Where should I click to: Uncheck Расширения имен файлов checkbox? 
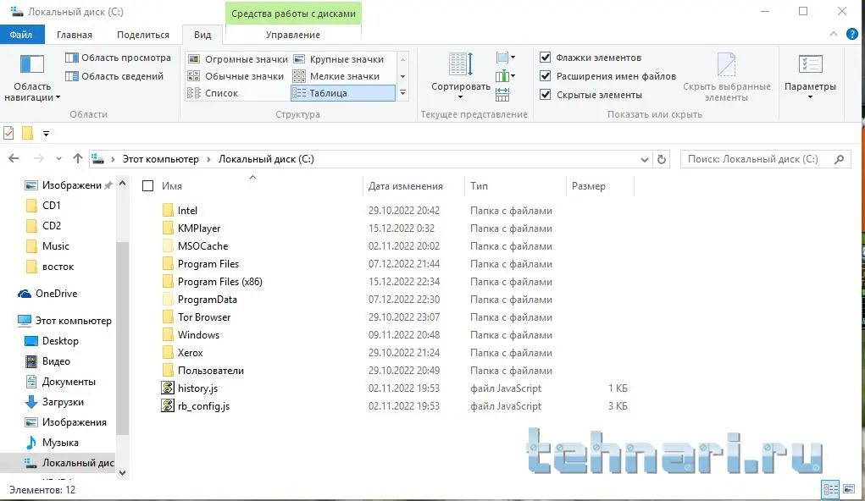[x=545, y=76]
